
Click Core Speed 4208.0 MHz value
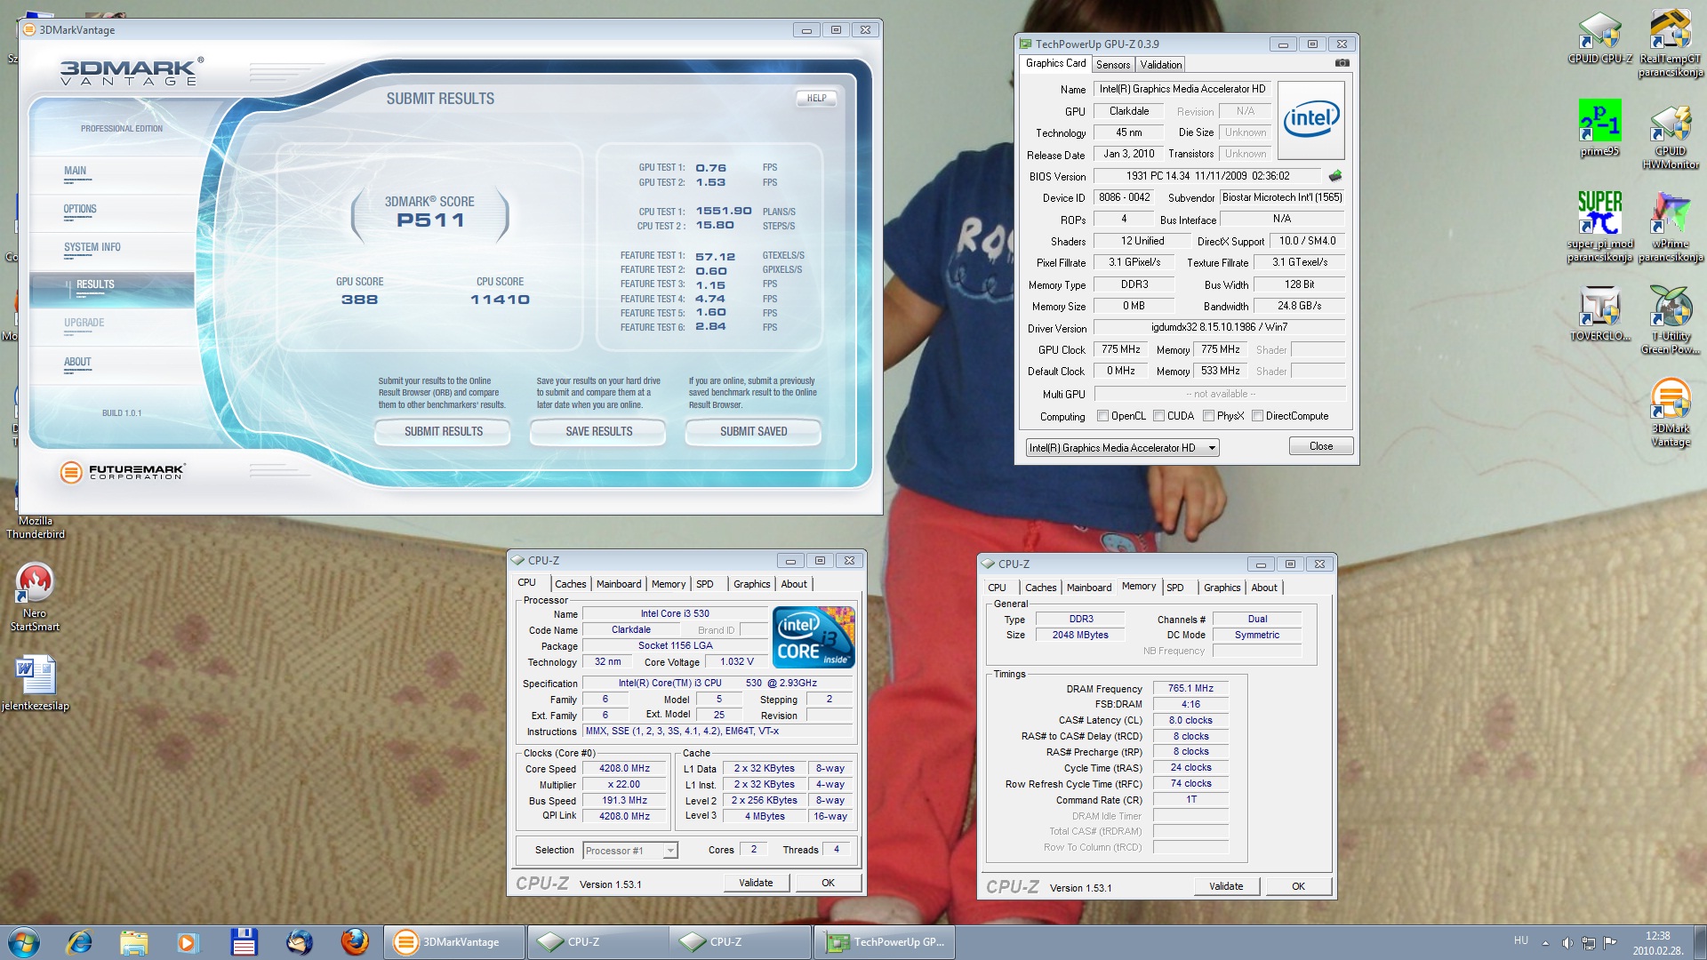click(x=624, y=768)
